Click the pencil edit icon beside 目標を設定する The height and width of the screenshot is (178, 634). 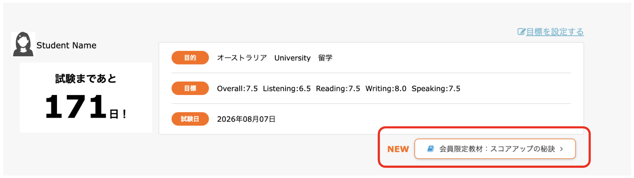[521, 32]
